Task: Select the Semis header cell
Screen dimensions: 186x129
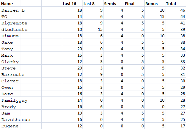Action: coord(113,4)
